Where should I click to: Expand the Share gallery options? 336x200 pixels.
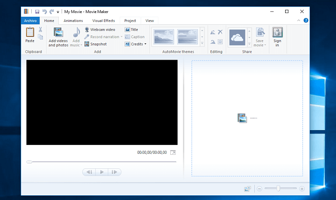(249, 44)
